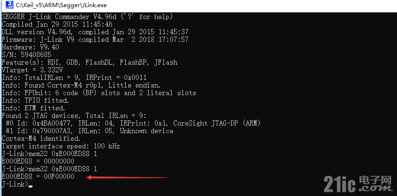The height and width of the screenshot is (196, 397).
Task: Click the Target interface speed 100 kHz line
Action: (61, 146)
